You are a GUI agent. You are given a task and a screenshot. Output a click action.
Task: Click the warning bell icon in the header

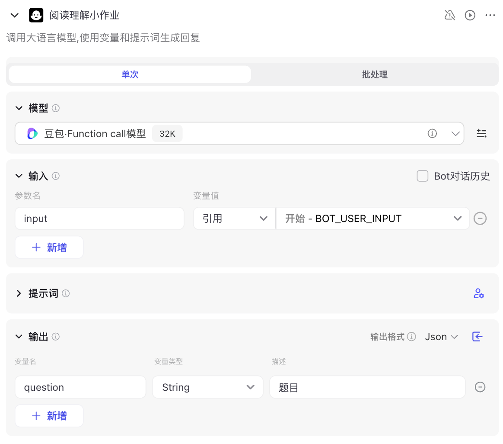point(450,15)
